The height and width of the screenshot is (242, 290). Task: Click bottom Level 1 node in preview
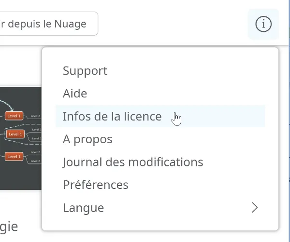(14, 157)
